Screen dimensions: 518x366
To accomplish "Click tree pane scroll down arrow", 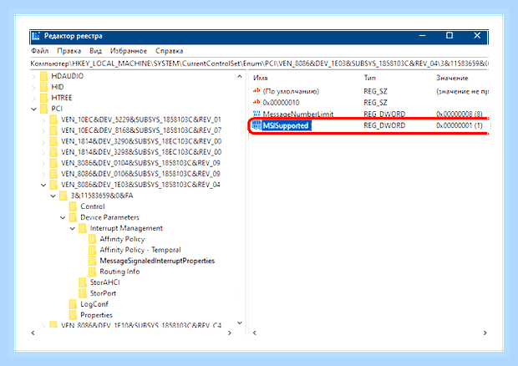I will tap(240, 323).
